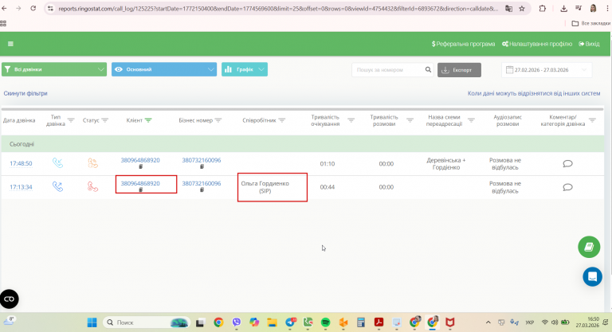Open Windows Start menu
The height and width of the screenshot is (332, 612).
(92, 322)
